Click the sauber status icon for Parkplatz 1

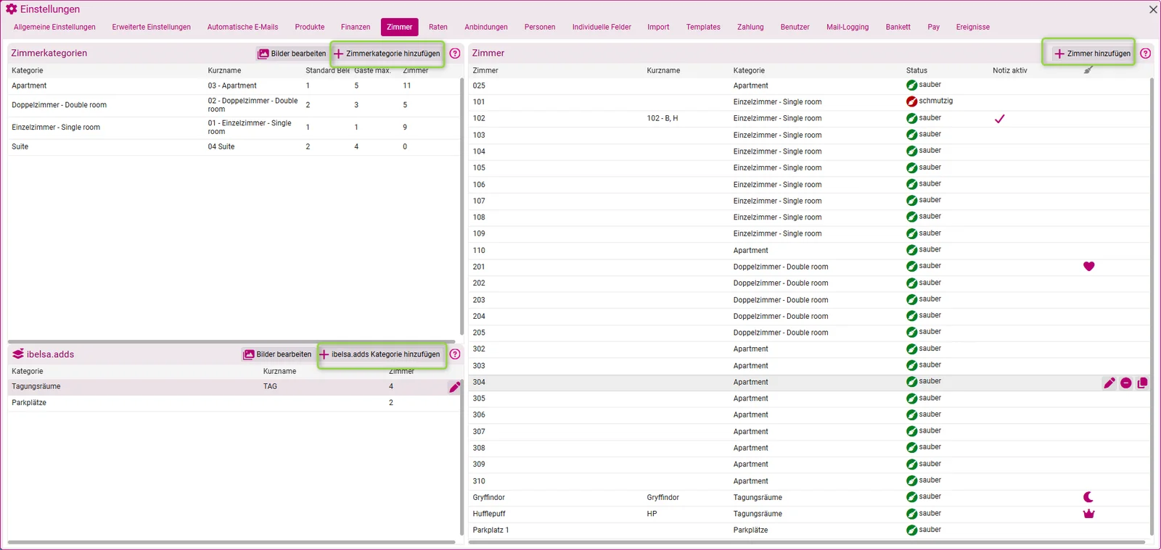point(911,530)
